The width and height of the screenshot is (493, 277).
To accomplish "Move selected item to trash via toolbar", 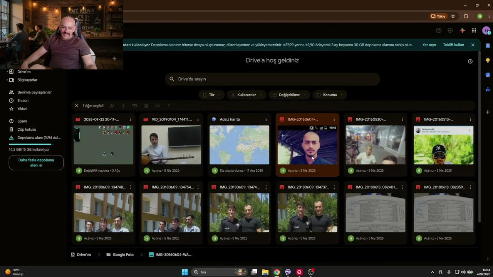I will [146, 106].
